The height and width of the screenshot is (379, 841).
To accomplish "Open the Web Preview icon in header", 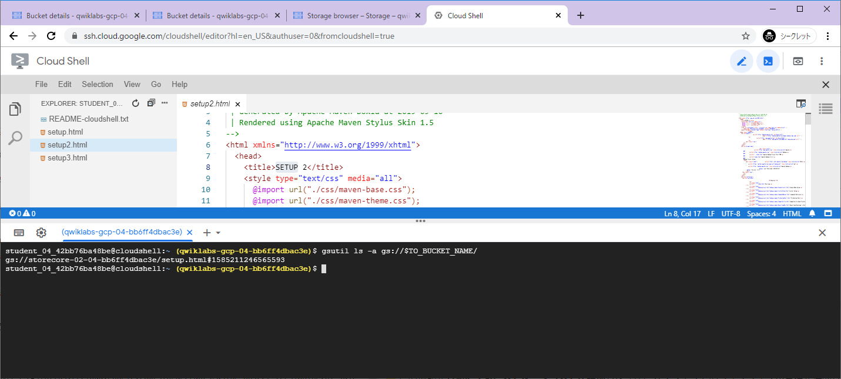I will [x=798, y=61].
